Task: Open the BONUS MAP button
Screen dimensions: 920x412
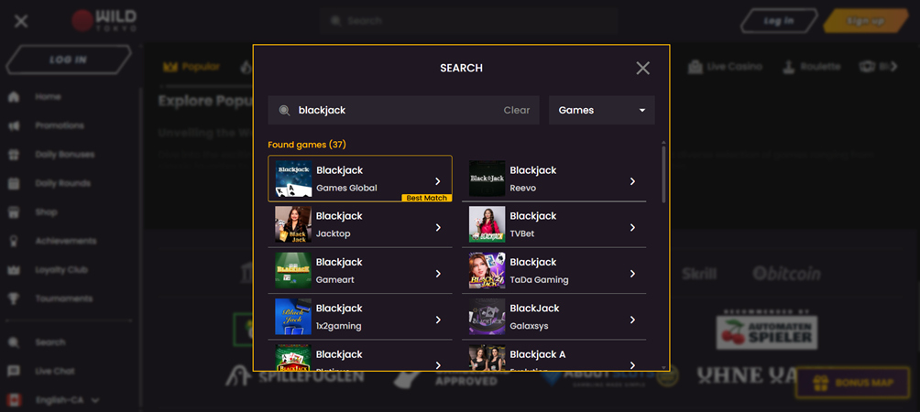Action: (852, 383)
